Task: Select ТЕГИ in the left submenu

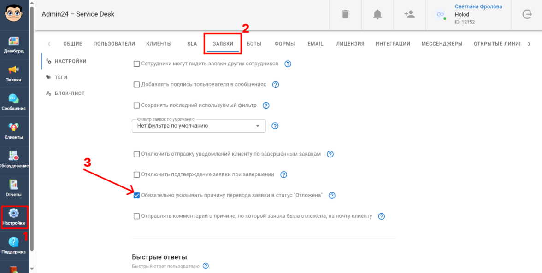Action: coord(57,77)
